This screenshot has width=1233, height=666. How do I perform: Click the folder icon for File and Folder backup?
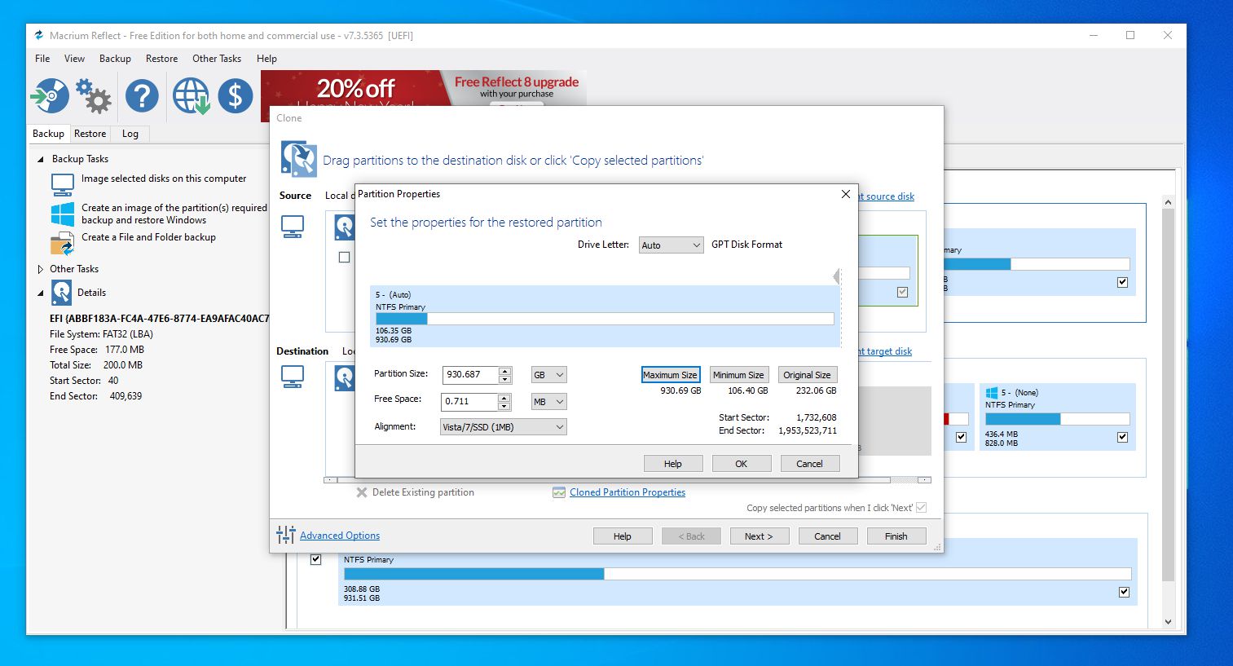click(x=63, y=243)
